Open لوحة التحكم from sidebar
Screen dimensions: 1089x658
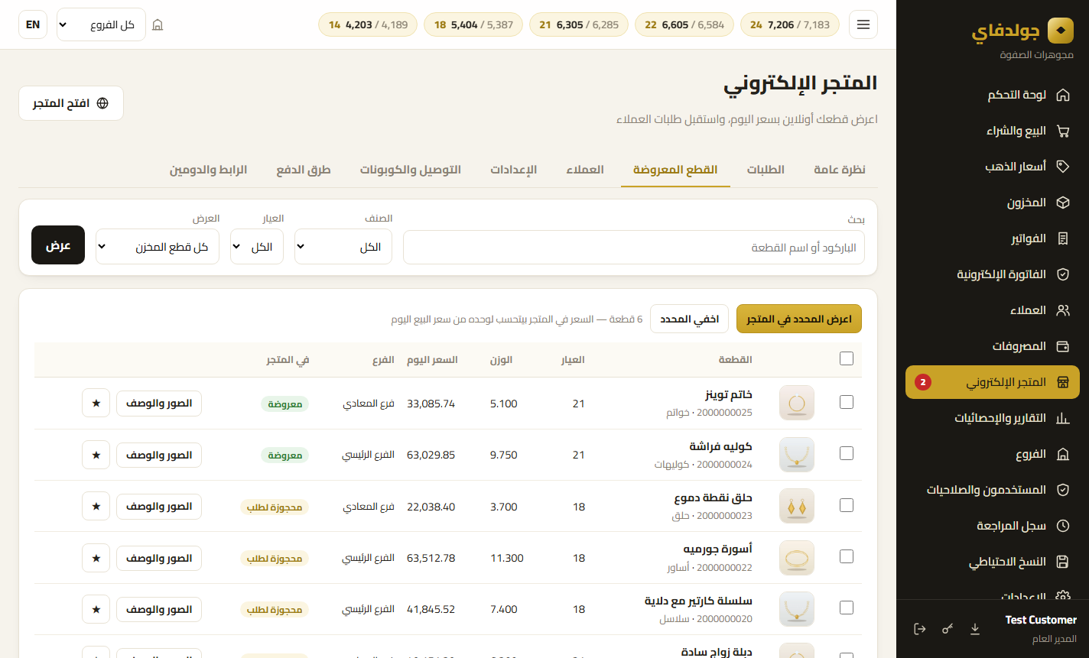(993, 96)
